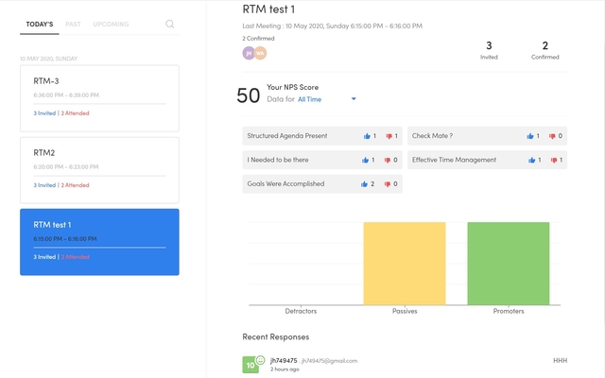The image size is (605, 378).
Task: Click 3 Invited link on RTM-3 card
Action: (x=44, y=113)
